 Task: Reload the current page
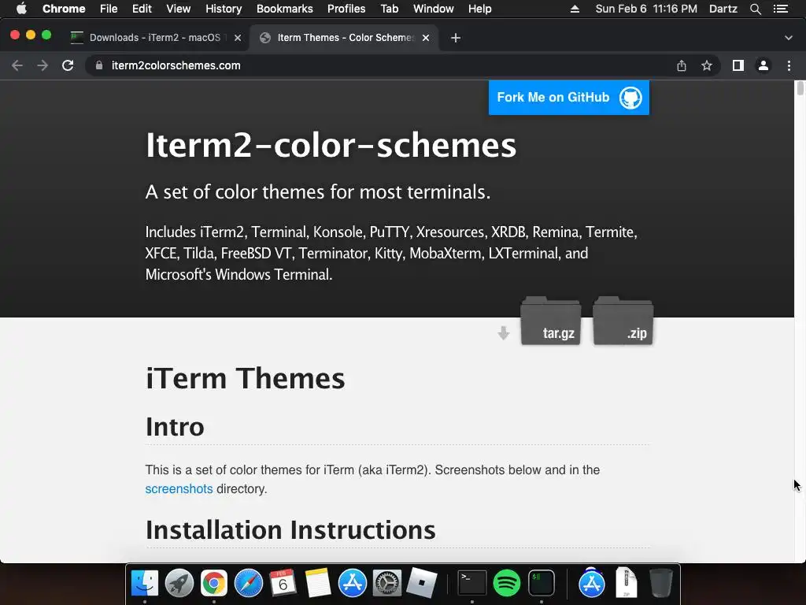(68, 65)
